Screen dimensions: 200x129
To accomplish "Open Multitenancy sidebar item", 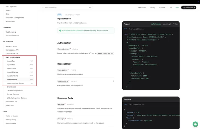I will point(11,21).
